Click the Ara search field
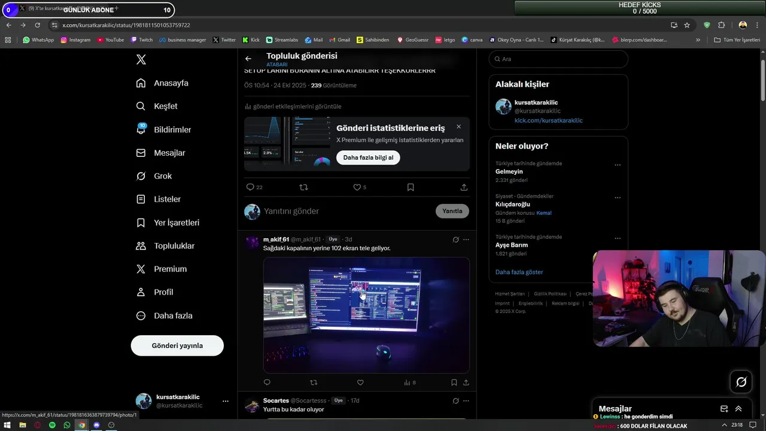766x431 pixels. click(x=558, y=59)
